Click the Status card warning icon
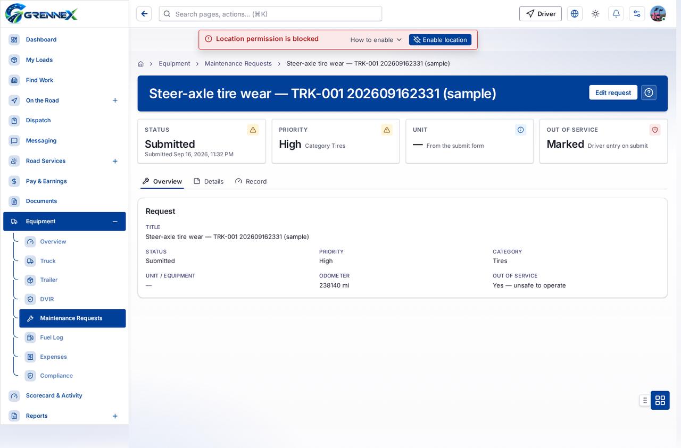Screen dimensions: 681x448 (253, 130)
